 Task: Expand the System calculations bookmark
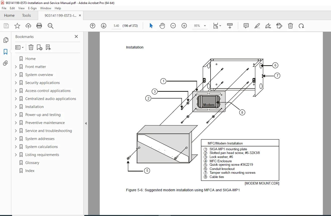16,147
